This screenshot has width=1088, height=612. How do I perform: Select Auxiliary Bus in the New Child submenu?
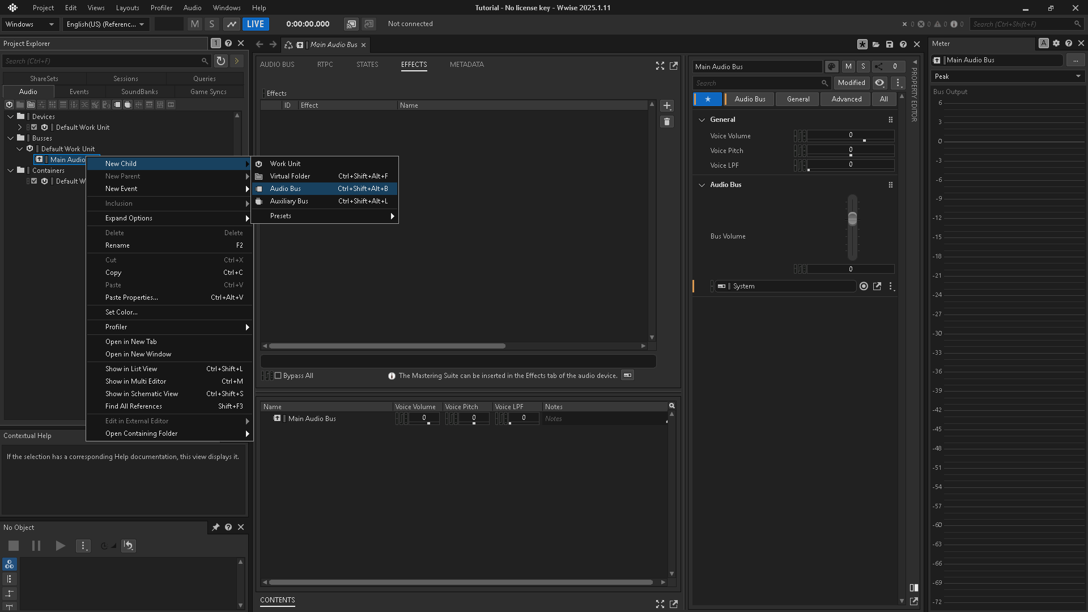click(325, 201)
